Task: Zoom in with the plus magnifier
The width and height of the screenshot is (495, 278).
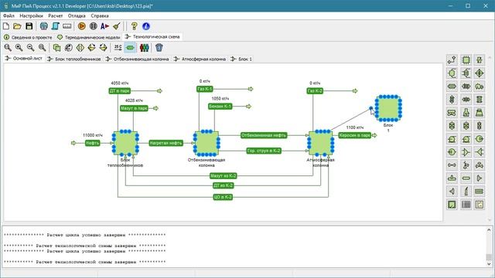Action: point(19,48)
